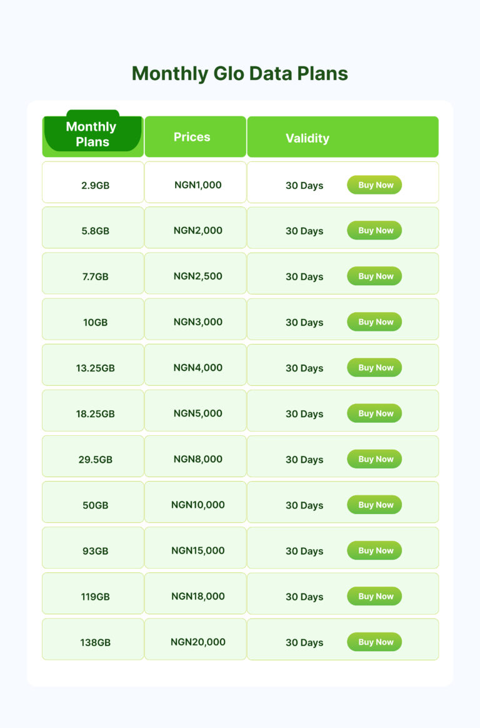Select the Monthly Plans column header
480x728 pixels.
tap(91, 134)
